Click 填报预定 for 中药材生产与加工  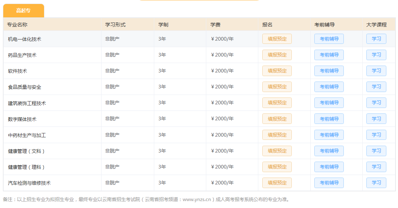tap(277, 135)
